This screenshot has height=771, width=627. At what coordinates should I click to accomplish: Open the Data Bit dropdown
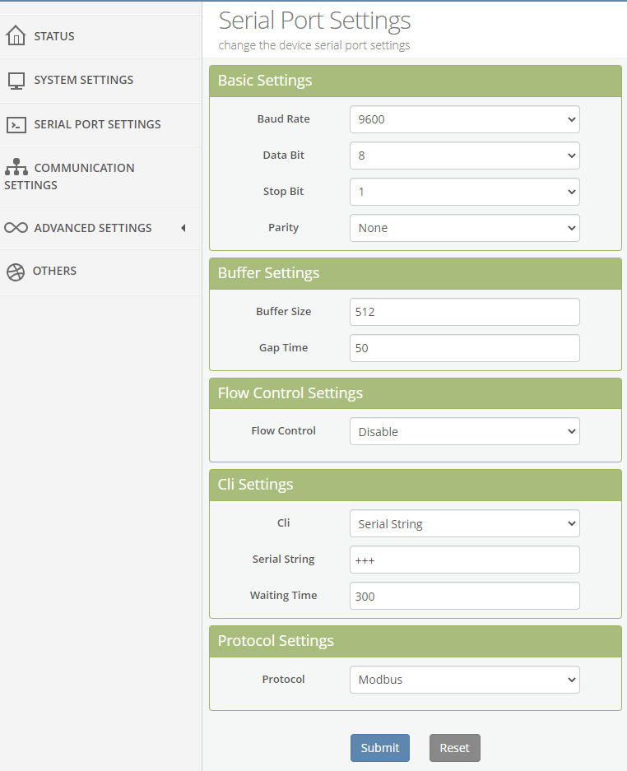click(465, 156)
